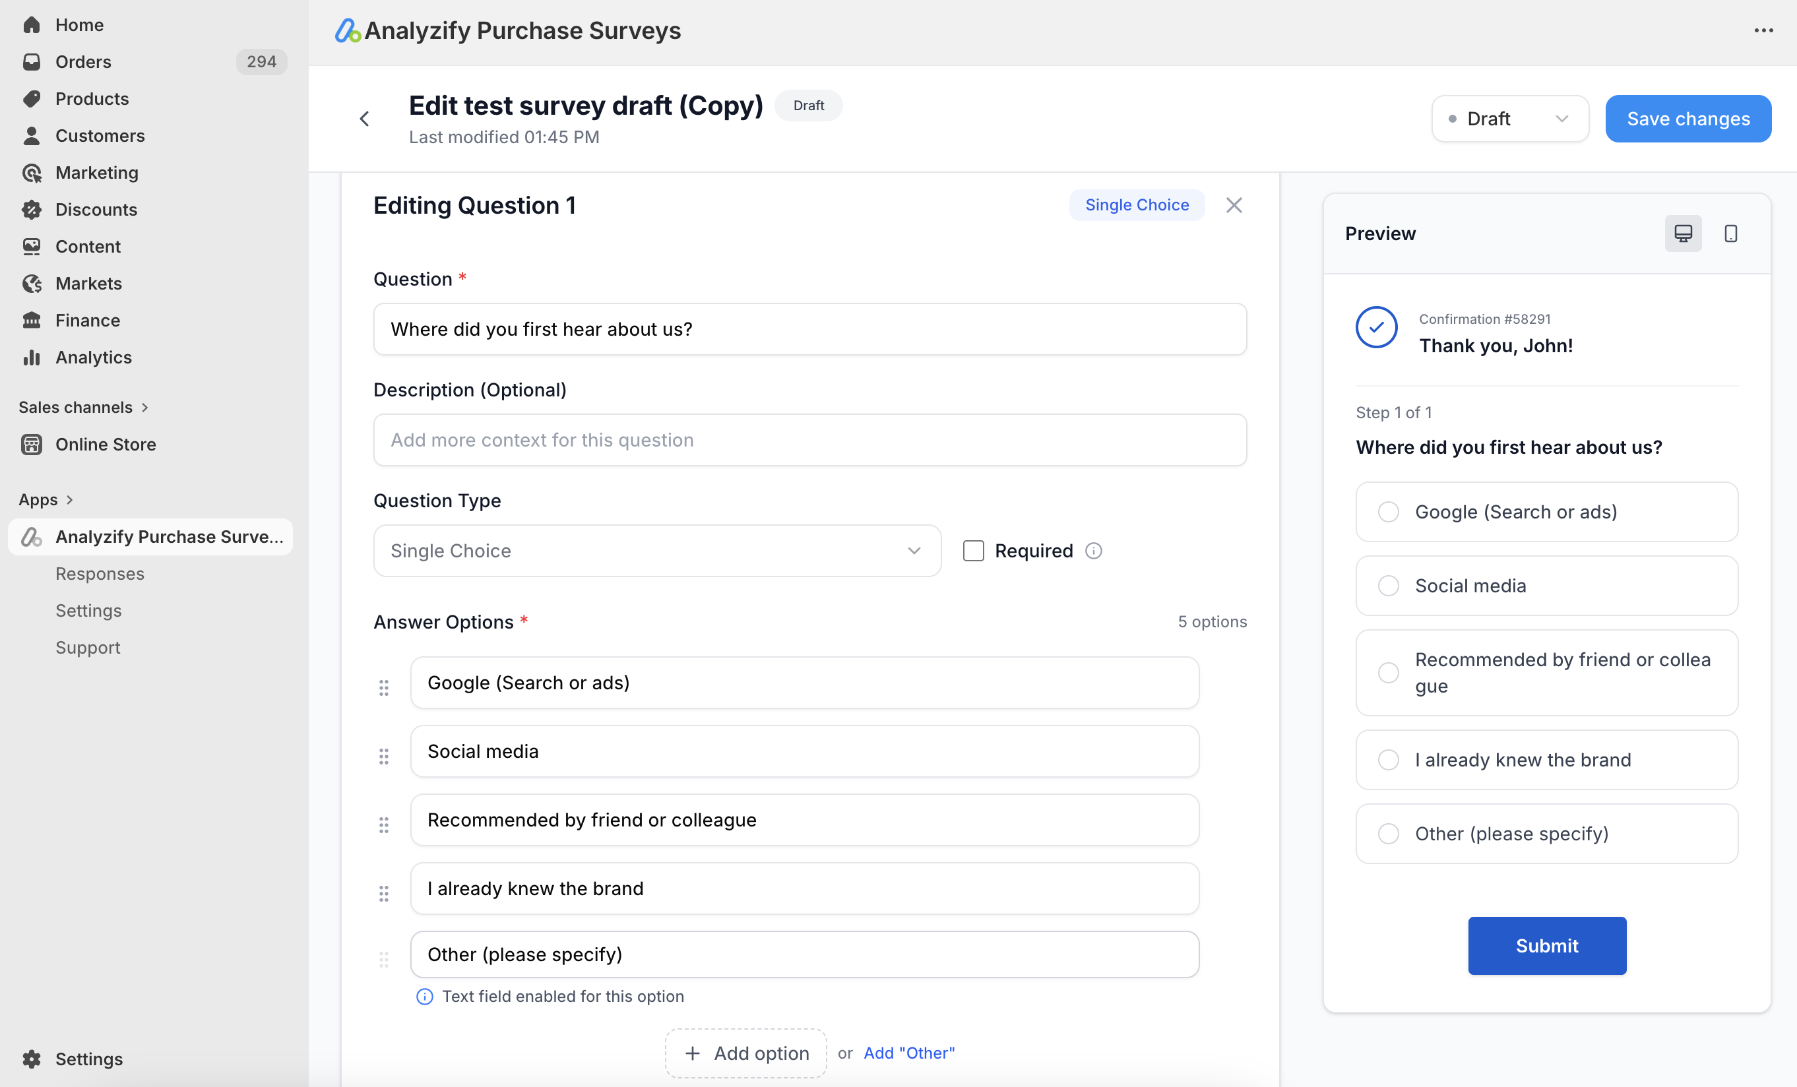1797x1087 pixels.
Task: Open Discounts from the sidebar
Action: [96, 209]
